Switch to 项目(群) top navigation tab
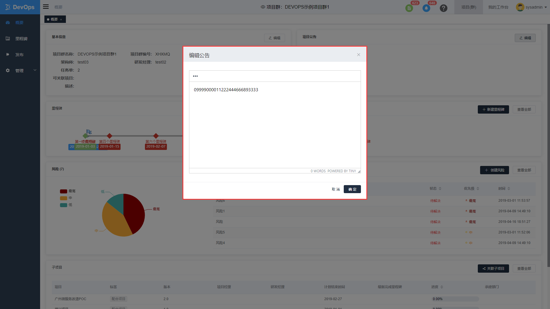 pos(469,7)
